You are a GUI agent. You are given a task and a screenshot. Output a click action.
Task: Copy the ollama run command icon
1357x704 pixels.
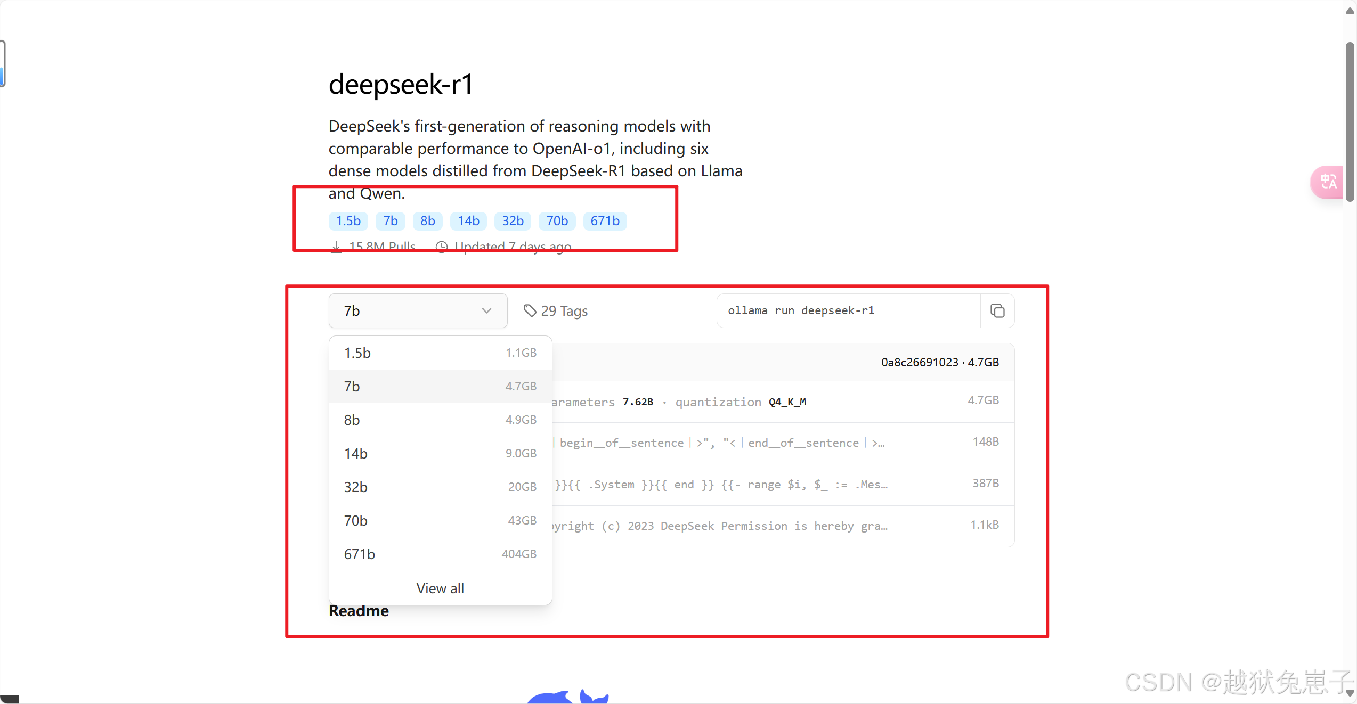tap(997, 311)
